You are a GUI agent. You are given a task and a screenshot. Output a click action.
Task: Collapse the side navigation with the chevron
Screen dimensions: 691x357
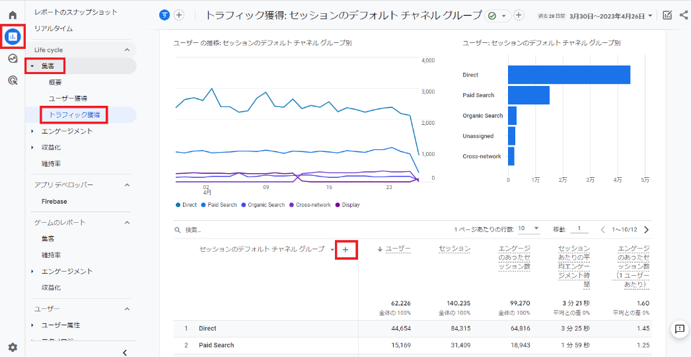point(125,352)
